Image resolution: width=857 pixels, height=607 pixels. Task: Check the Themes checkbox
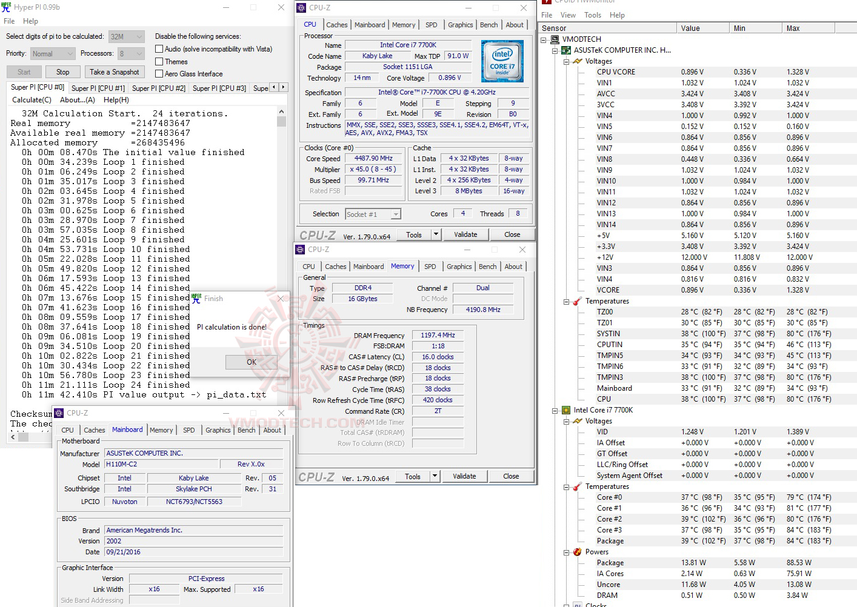click(x=158, y=61)
